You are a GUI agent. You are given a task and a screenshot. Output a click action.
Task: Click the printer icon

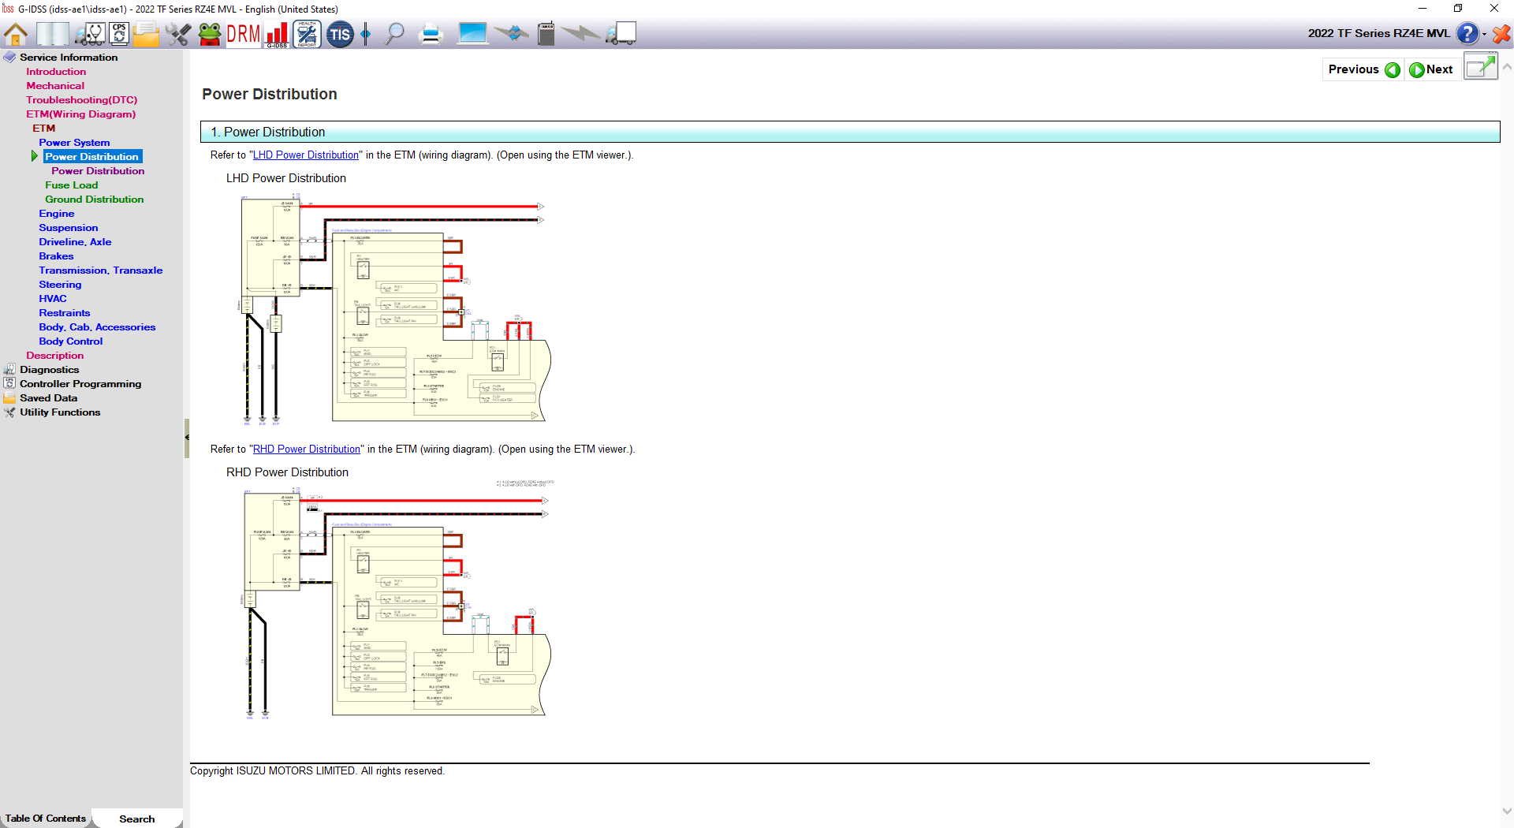431,34
